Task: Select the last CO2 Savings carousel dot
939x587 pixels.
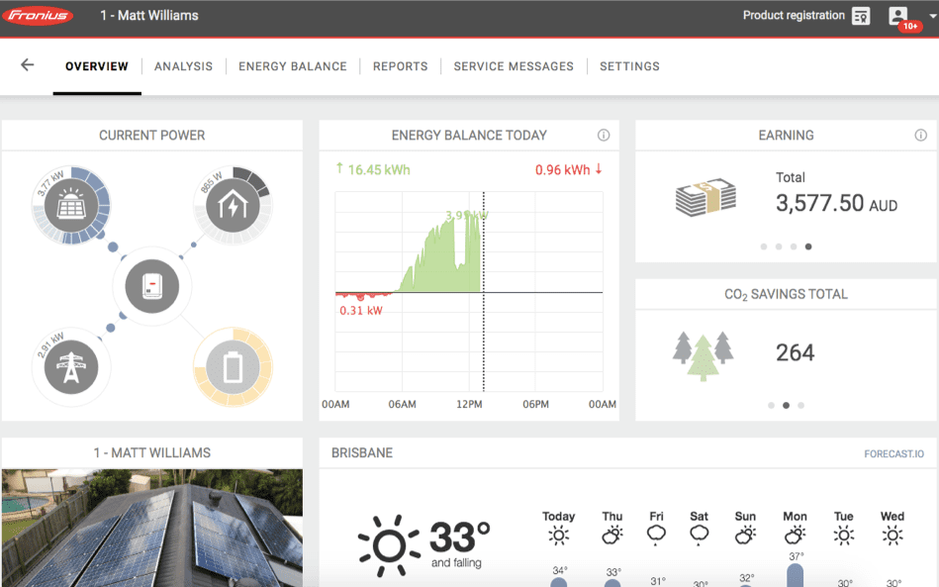Action: [x=800, y=405]
